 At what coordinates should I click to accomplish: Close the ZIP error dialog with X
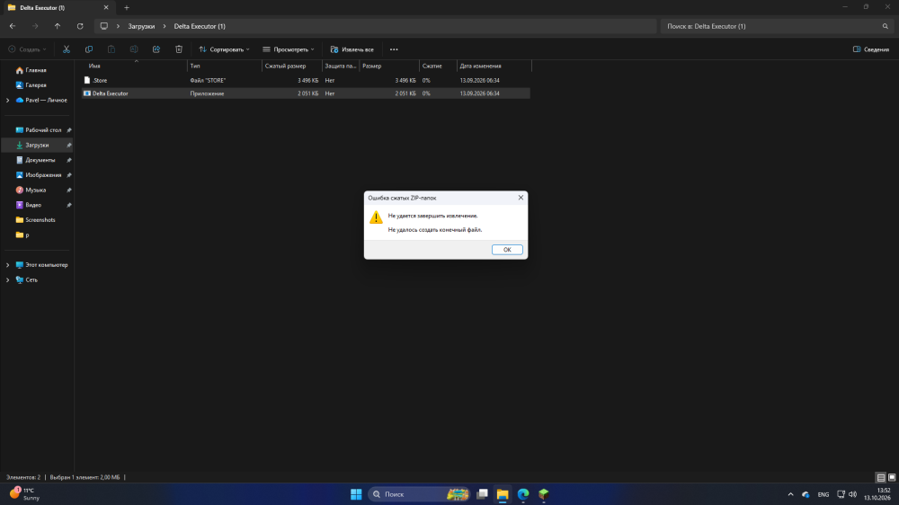pyautogui.click(x=521, y=197)
